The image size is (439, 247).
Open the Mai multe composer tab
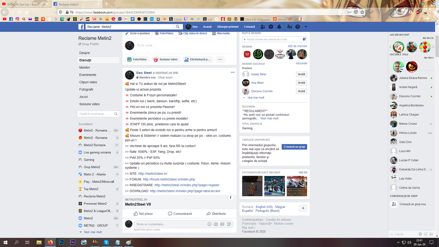pos(221,33)
